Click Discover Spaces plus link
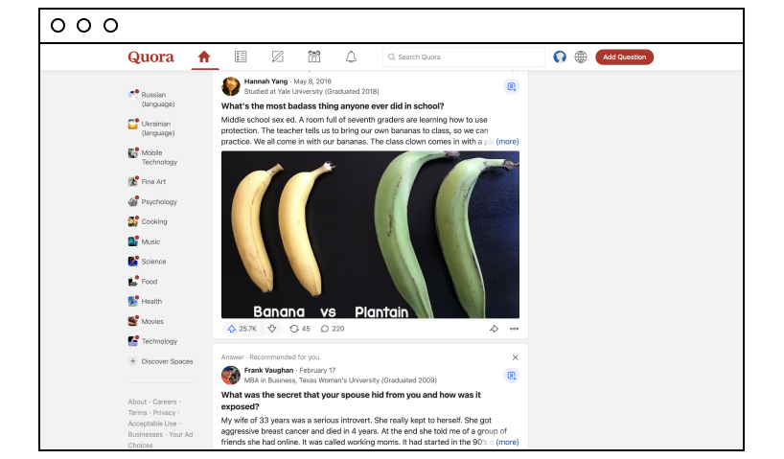Image resolution: width=784 pixels, height=459 pixels. pyautogui.click(x=160, y=361)
